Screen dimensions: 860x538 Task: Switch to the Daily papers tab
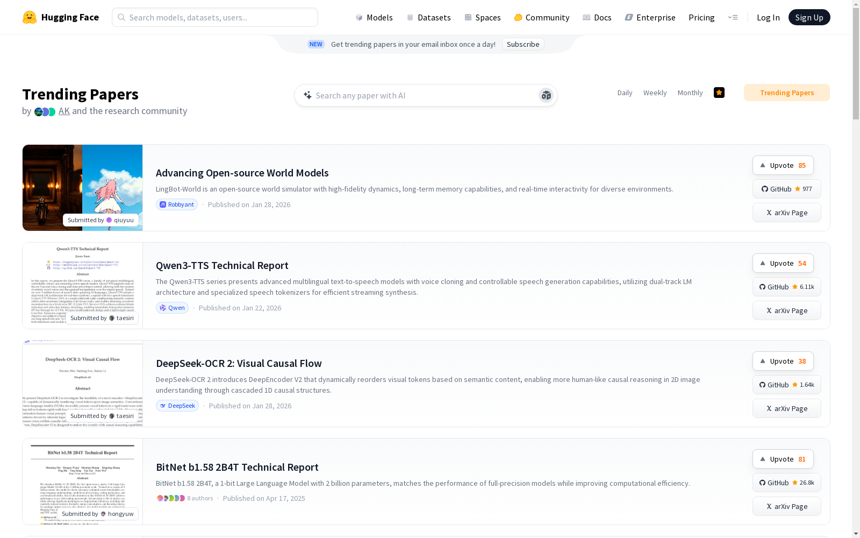625,93
